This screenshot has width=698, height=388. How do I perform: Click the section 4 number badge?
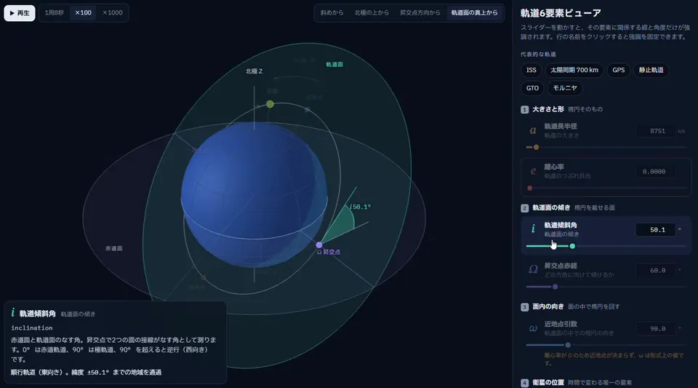point(524,383)
